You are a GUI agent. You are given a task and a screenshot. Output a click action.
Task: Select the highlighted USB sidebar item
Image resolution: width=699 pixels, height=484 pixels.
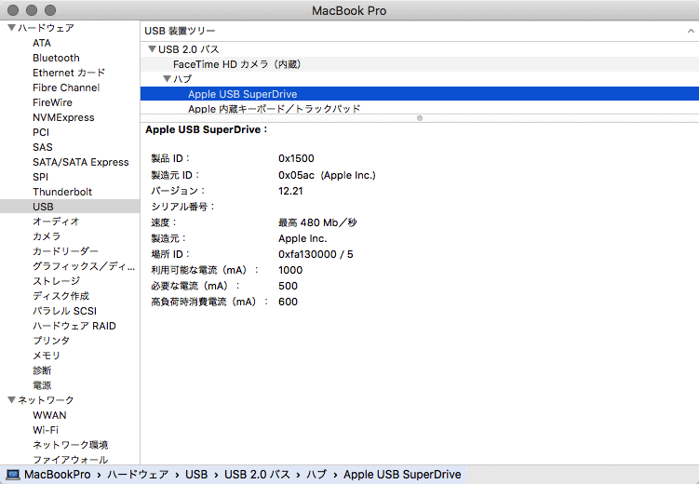point(70,207)
